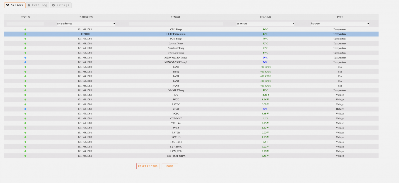Click the TYPE column header
The width and height of the screenshot is (399, 183).
pos(340,17)
